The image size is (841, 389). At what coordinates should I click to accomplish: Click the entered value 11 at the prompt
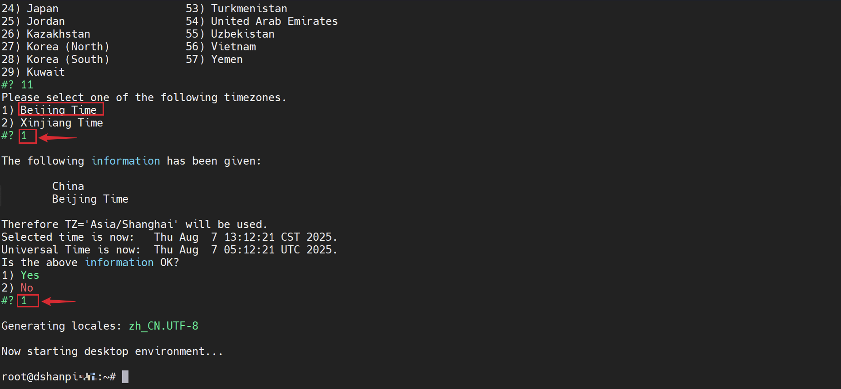(x=27, y=85)
